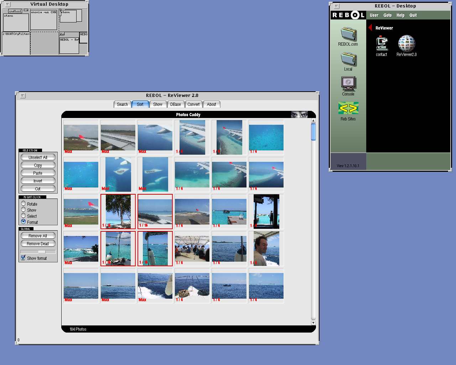
Task: Click the Remove Dead button
Action: 38,244
